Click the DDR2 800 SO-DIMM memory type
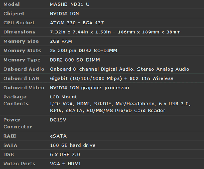The width and height of the screenshot is (204, 169). point(75,60)
